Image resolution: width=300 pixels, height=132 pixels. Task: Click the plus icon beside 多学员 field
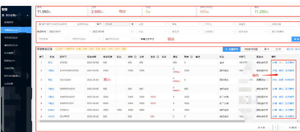pyautogui.click(x=132, y=24)
